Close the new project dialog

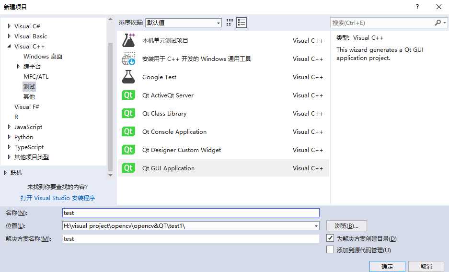(x=438, y=7)
